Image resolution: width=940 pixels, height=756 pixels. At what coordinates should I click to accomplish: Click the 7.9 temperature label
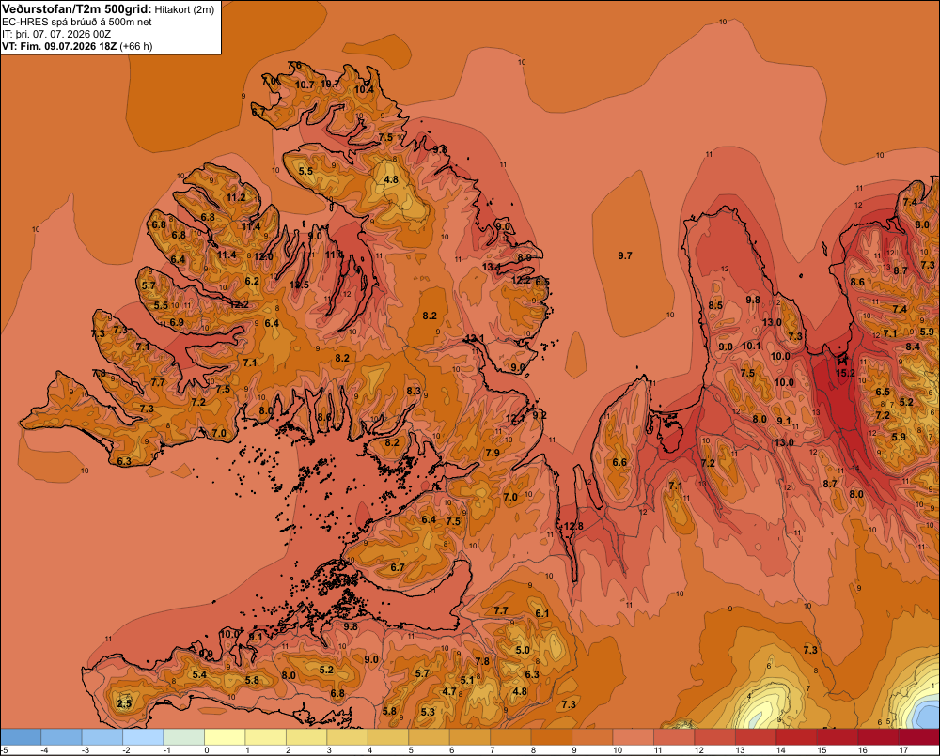493,453
